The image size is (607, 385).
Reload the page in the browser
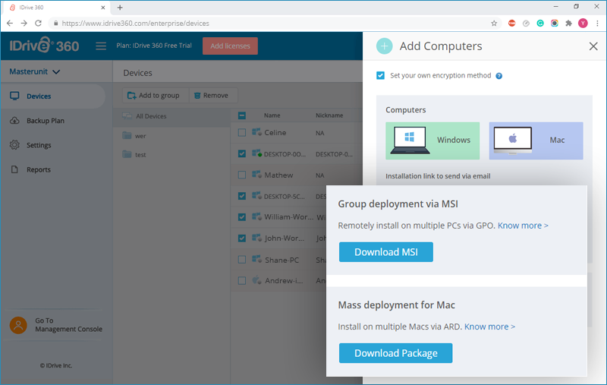coord(38,24)
